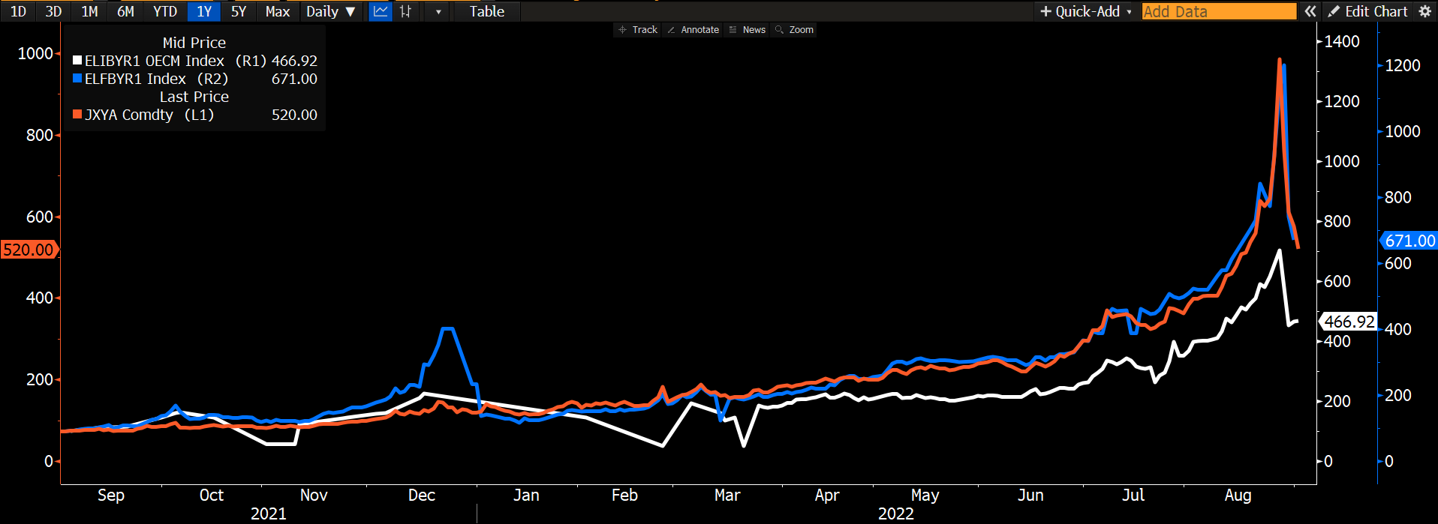The width and height of the screenshot is (1438, 524).
Task: Show News on the chart
Action: 748,30
